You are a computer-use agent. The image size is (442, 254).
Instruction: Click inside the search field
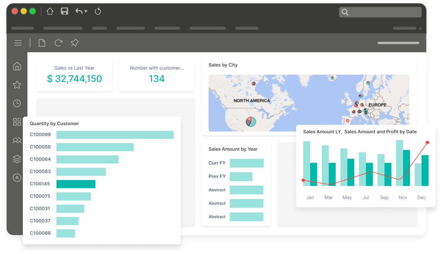380,12
